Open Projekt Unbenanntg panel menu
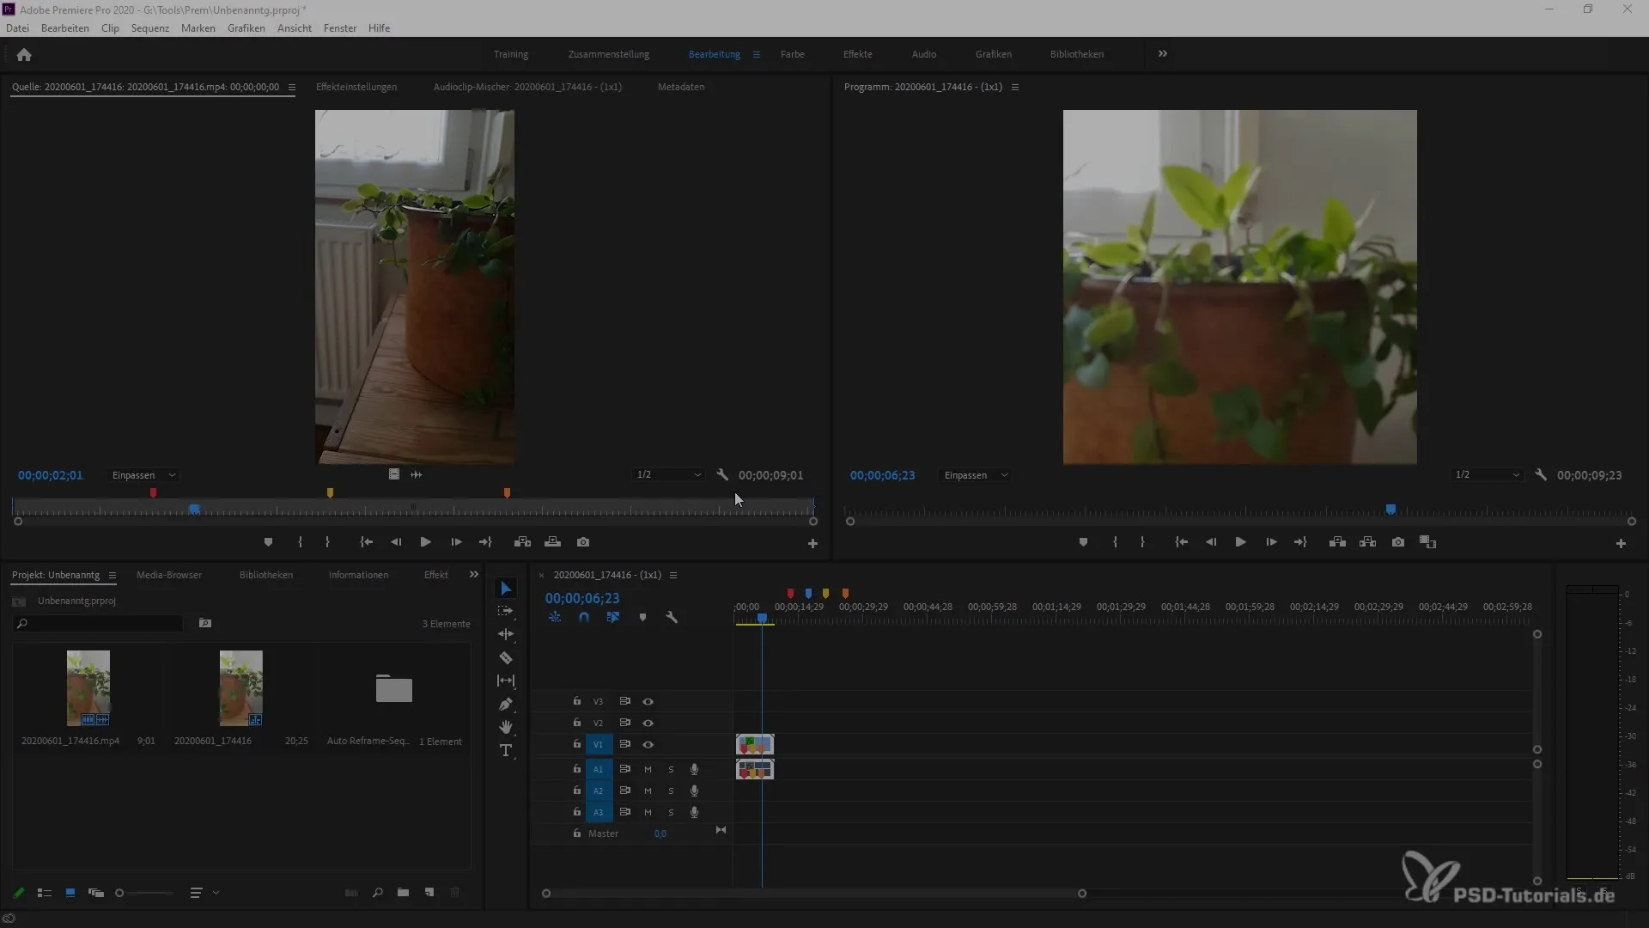This screenshot has width=1649, height=928. 112,576
